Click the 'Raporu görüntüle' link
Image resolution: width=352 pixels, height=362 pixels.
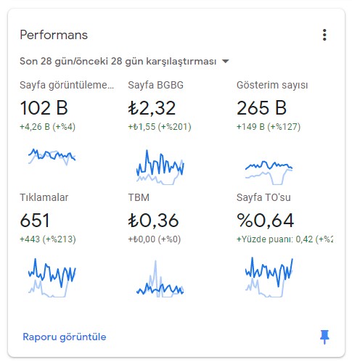coord(65,337)
